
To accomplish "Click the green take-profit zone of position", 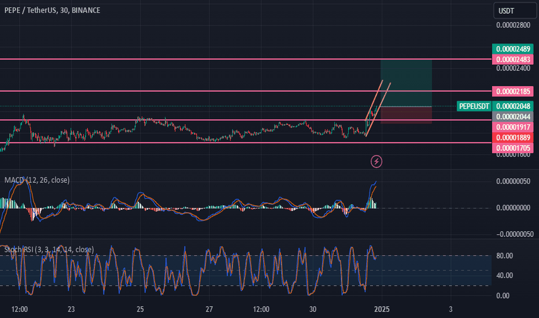I will tap(406, 83).
